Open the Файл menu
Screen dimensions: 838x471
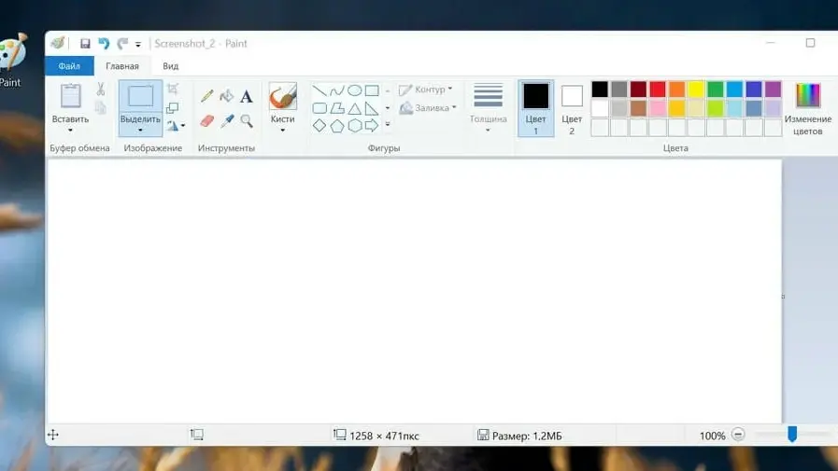69,66
